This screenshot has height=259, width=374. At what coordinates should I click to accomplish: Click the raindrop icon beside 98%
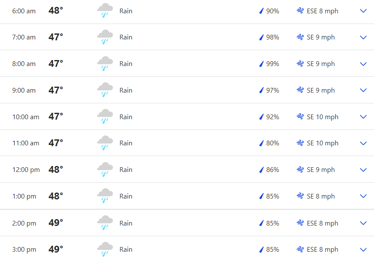pos(261,37)
